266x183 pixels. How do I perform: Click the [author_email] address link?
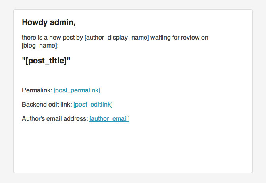110,119
